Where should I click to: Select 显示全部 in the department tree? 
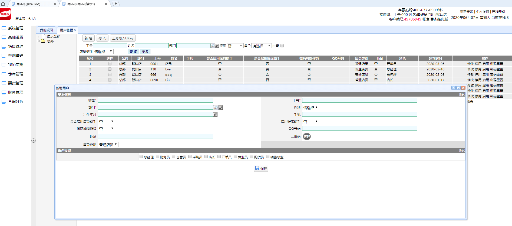pyautogui.click(x=54, y=36)
